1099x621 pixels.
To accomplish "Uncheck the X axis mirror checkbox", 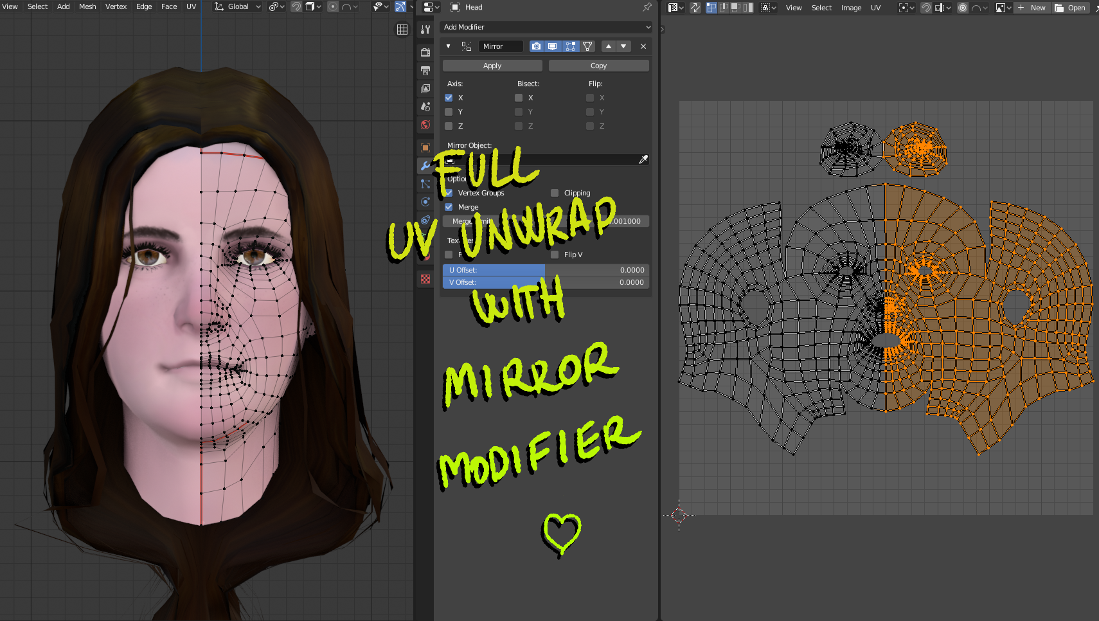I will [x=449, y=98].
